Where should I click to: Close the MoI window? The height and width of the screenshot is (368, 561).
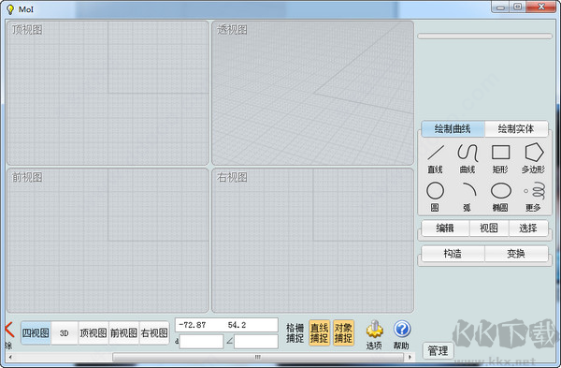click(541, 7)
